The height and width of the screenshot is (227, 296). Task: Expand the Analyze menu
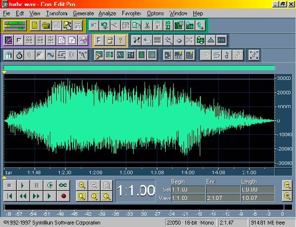click(108, 13)
